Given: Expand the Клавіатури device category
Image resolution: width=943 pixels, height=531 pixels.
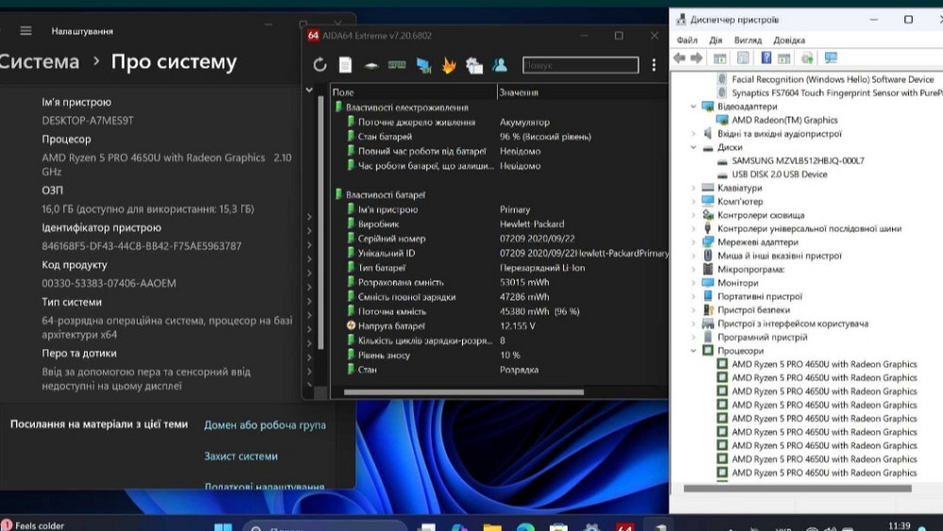Looking at the screenshot, I should click(x=694, y=189).
